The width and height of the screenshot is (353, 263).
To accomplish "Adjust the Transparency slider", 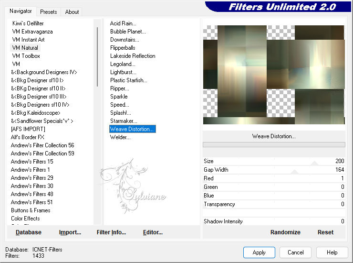I will pos(274,204).
